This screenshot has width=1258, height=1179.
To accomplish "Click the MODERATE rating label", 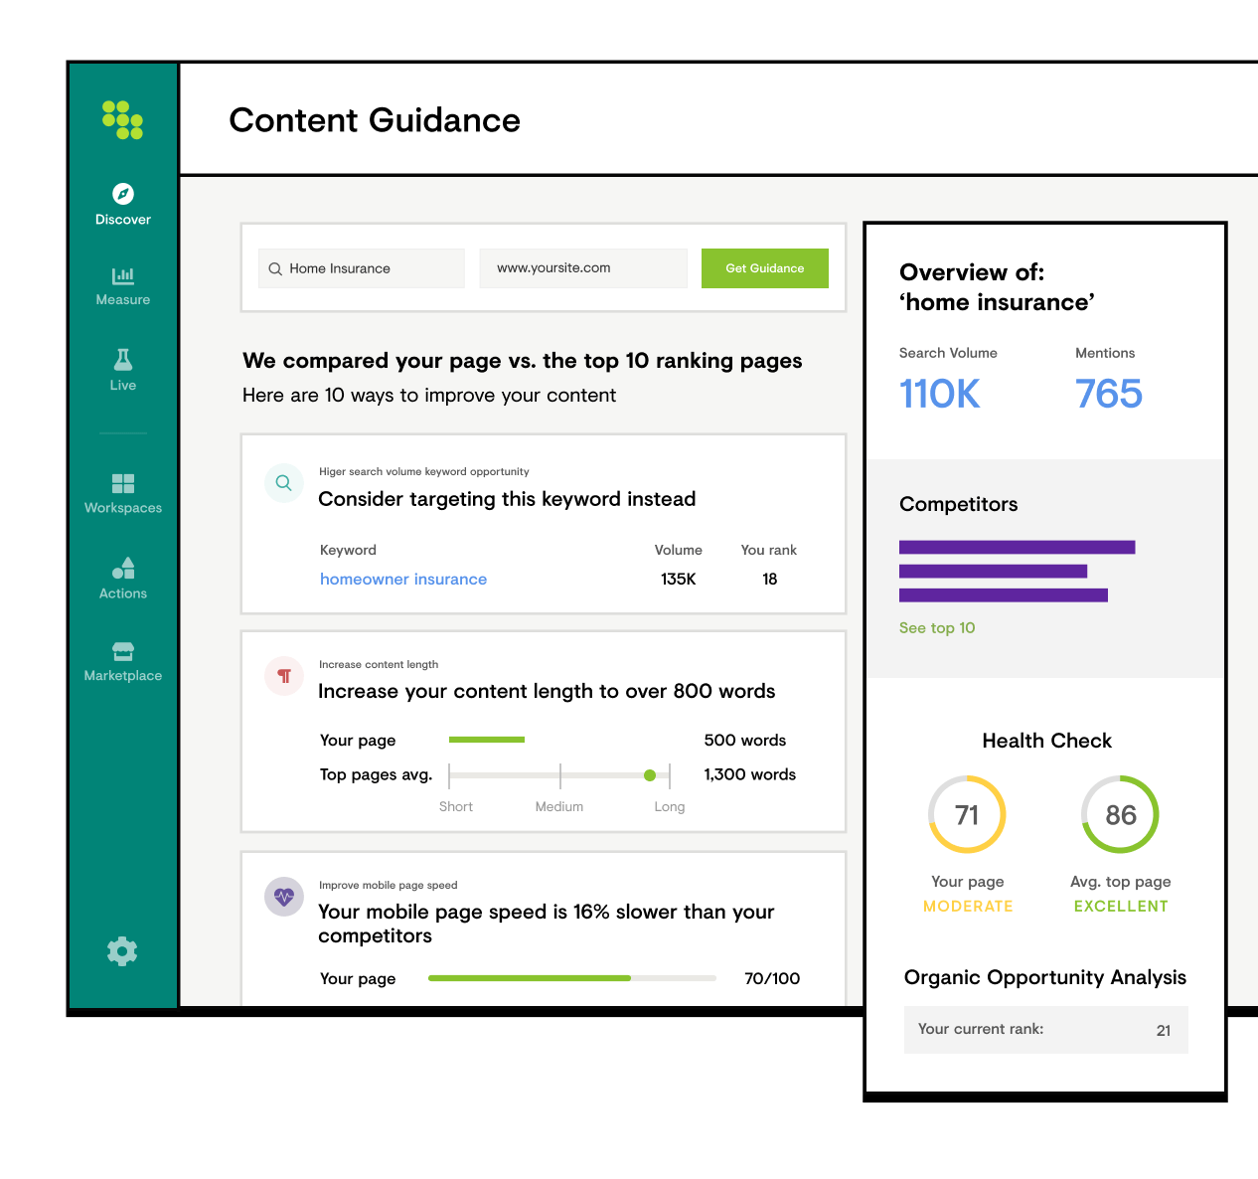I will click(x=968, y=907).
